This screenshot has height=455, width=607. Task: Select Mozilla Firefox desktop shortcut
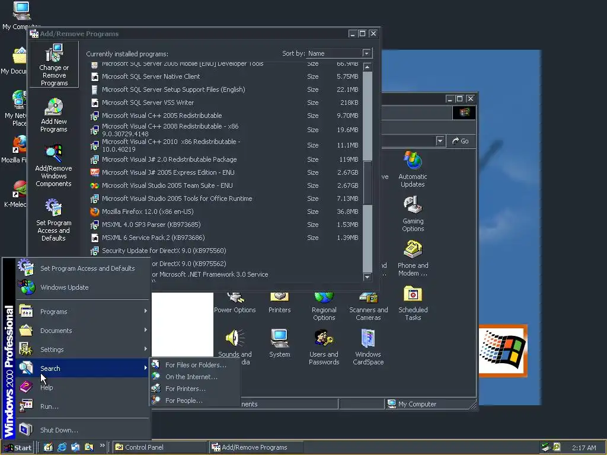pos(15,149)
